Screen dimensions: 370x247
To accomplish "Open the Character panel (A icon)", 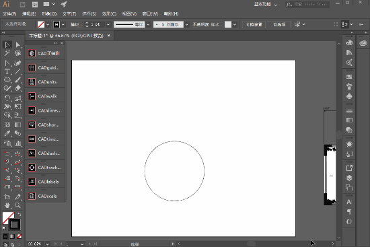I will coord(349,202).
